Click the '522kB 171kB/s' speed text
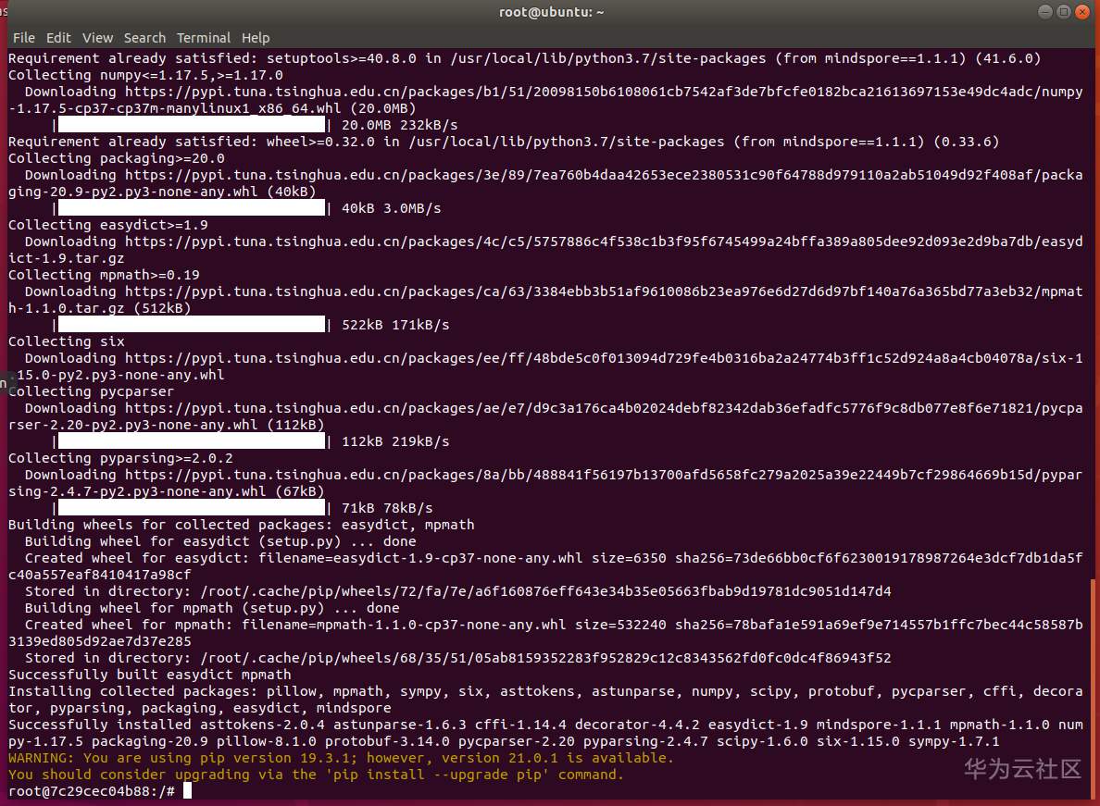 pos(395,325)
